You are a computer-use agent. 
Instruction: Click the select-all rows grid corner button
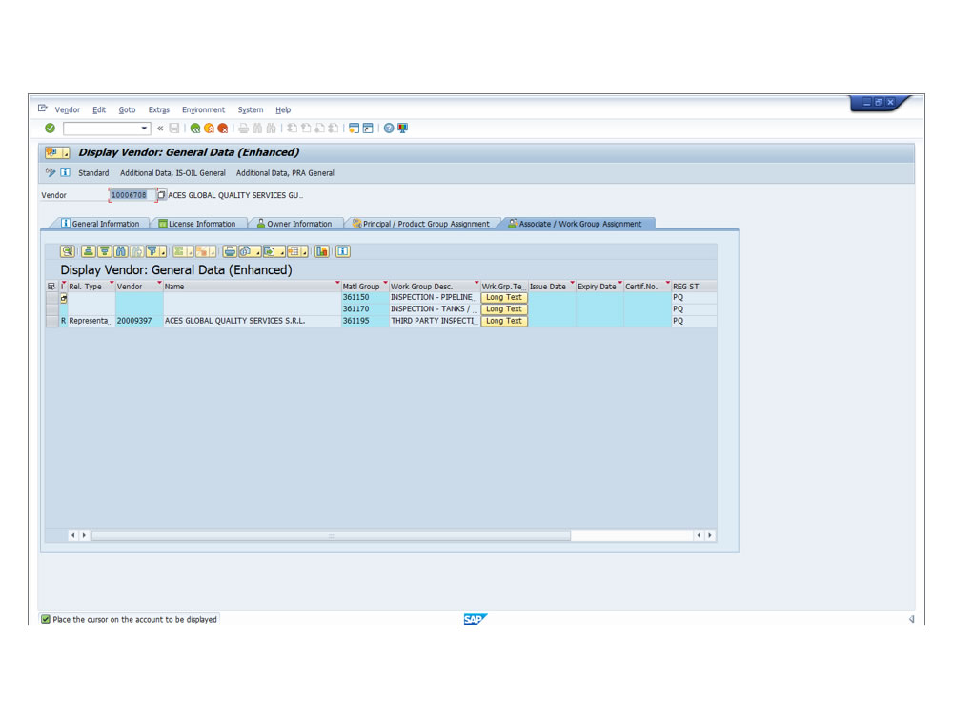(51, 287)
